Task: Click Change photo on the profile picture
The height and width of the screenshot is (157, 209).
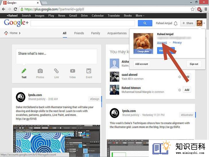Action: pyautogui.click(x=143, y=51)
